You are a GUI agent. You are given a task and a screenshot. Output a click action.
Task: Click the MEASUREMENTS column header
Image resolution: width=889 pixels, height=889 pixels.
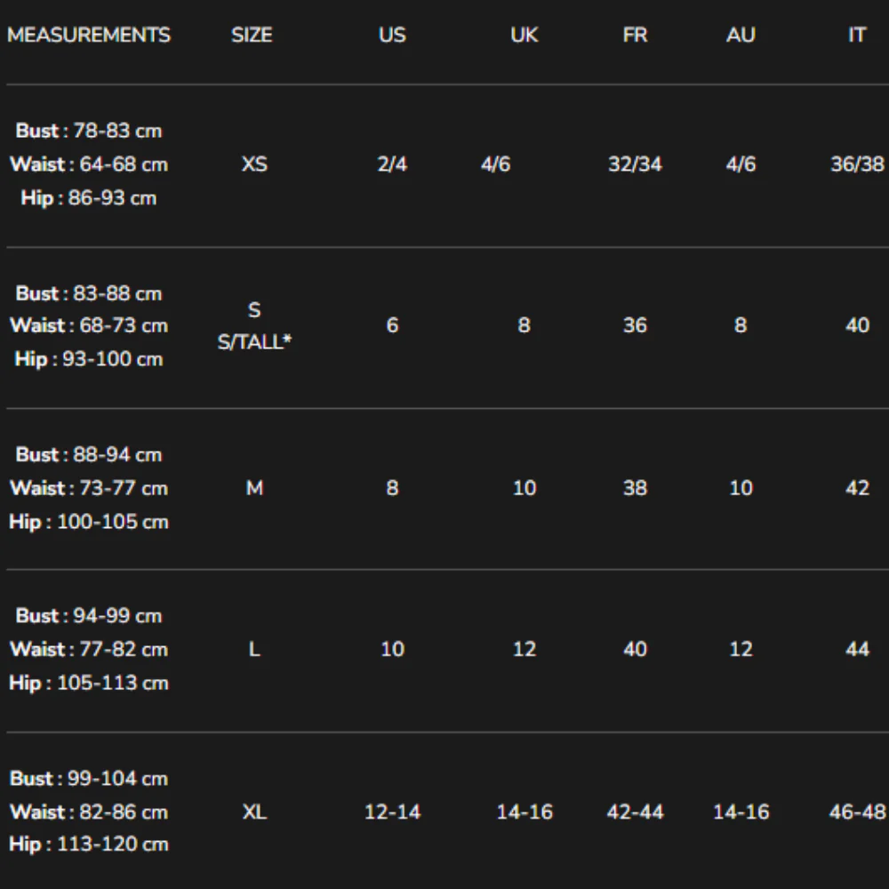click(88, 36)
